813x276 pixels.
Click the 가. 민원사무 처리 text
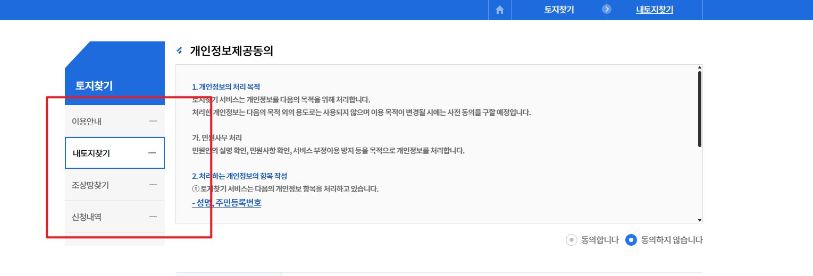click(217, 137)
